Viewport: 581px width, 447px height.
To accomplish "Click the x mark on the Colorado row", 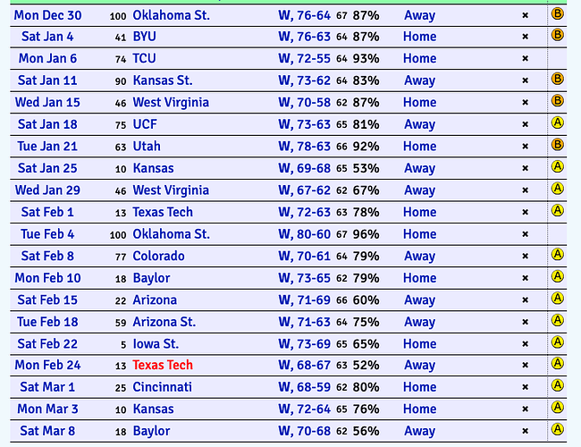I will (x=525, y=256).
